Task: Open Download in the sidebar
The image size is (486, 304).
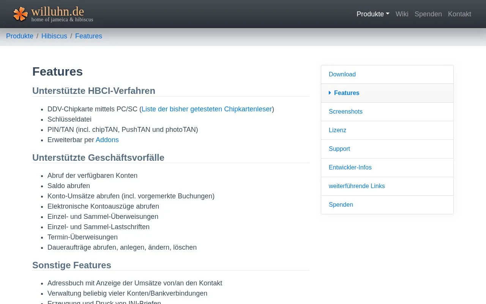Action: click(x=387, y=74)
